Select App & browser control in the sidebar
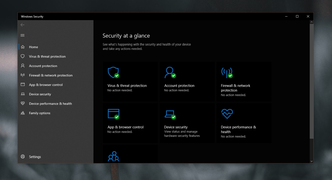332x180 pixels. [46, 85]
